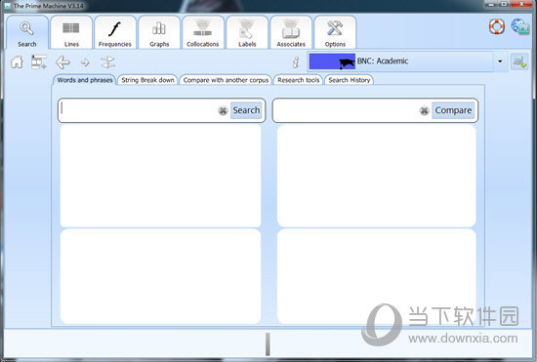Switch to String Break down tab
This screenshot has height=362, width=537.
[x=147, y=80]
